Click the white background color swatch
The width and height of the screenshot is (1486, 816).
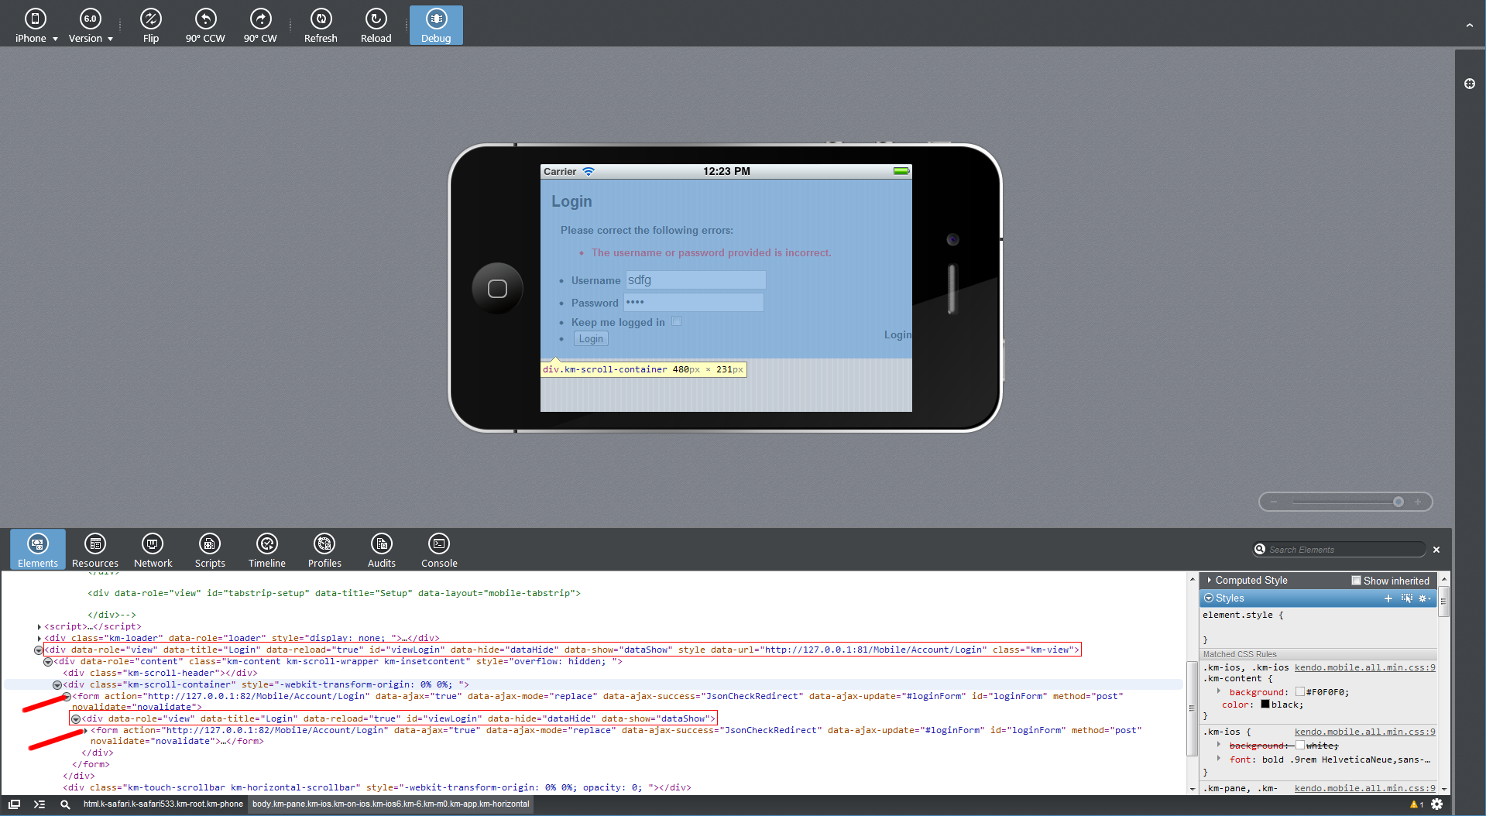[x=1300, y=746]
